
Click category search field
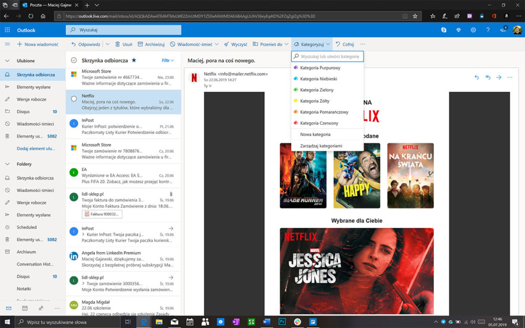tap(328, 56)
